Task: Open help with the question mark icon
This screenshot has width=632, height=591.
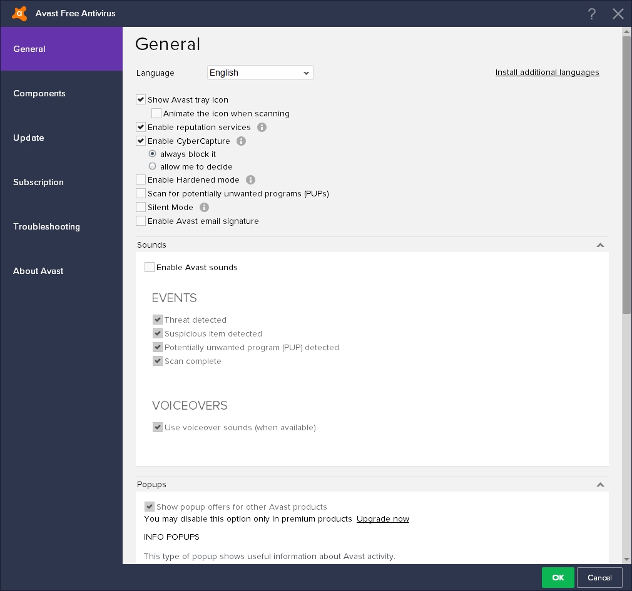Action: [591, 14]
